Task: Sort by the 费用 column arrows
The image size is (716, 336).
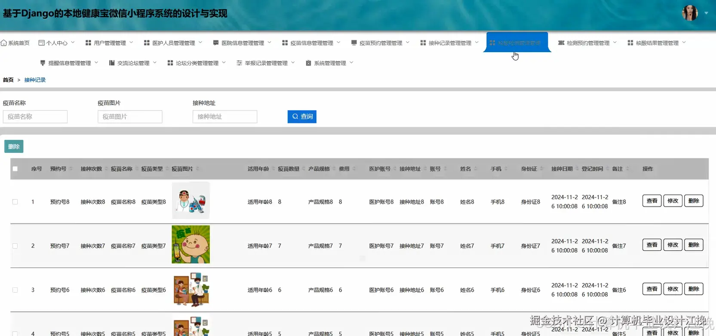Action: coord(354,169)
